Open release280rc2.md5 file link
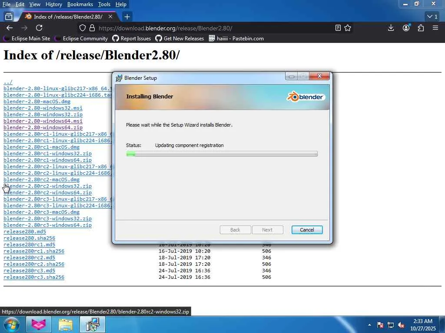This screenshot has width=445, height=333. 29,258
